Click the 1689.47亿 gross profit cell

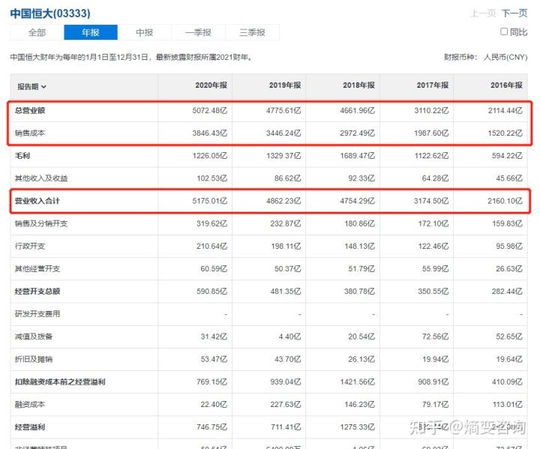358,156
